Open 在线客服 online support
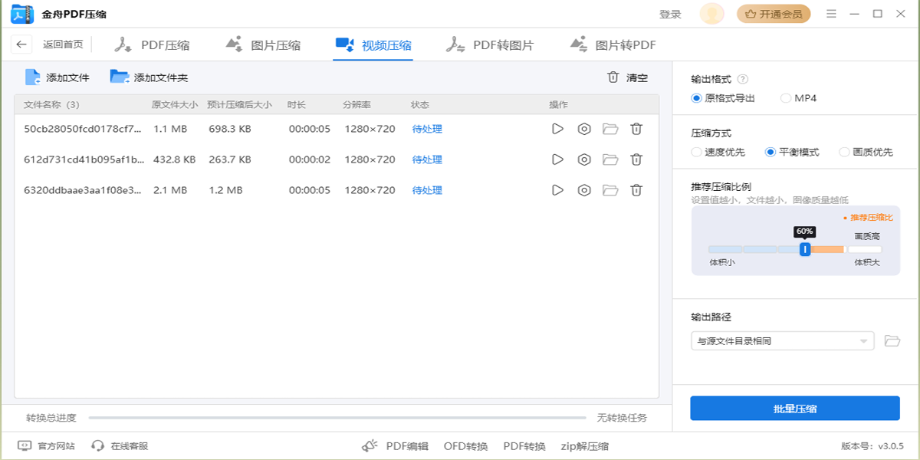920x460 pixels. 120,445
